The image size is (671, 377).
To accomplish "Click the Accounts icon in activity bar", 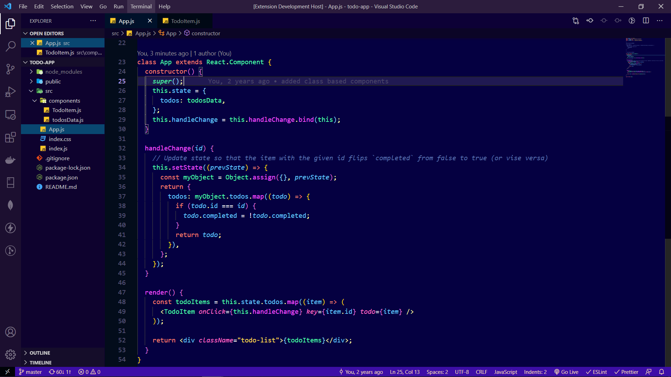I will coord(10,332).
